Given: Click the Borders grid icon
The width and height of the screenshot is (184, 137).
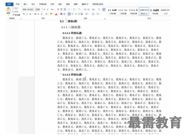Looking at the screenshot, I should [98, 14].
